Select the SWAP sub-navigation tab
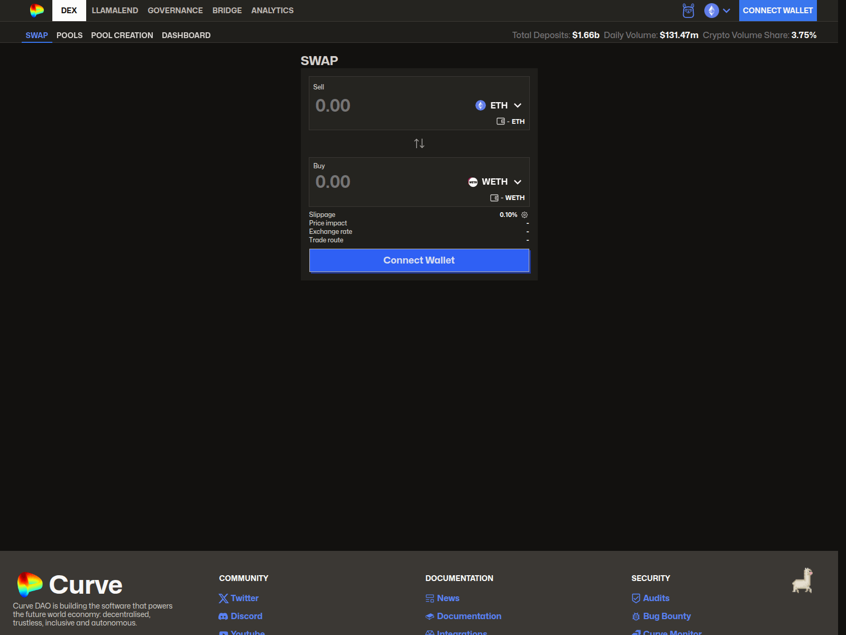 [x=36, y=35]
